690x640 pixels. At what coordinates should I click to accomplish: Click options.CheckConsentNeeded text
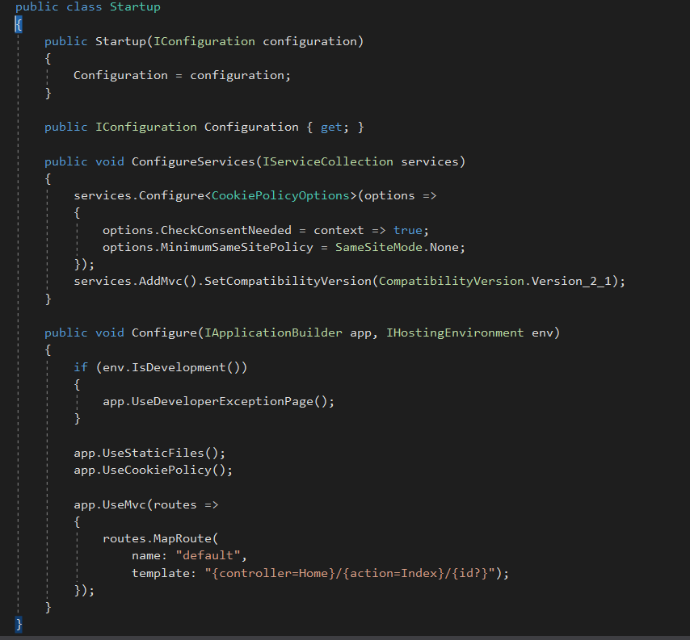click(196, 230)
